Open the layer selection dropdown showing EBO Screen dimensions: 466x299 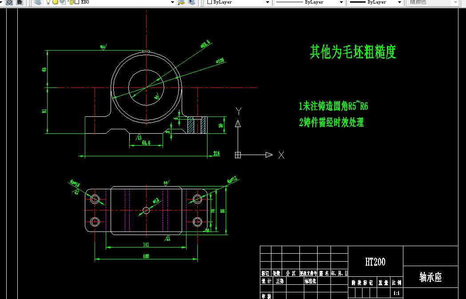(x=172, y=3)
